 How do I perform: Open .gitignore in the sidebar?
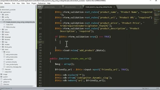click(6, 82)
